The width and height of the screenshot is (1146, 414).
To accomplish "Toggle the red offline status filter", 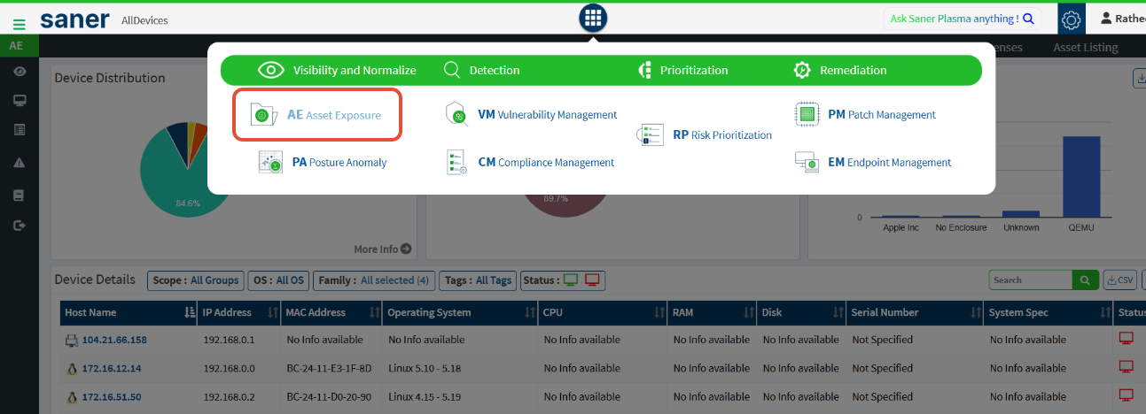I will pyautogui.click(x=593, y=280).
